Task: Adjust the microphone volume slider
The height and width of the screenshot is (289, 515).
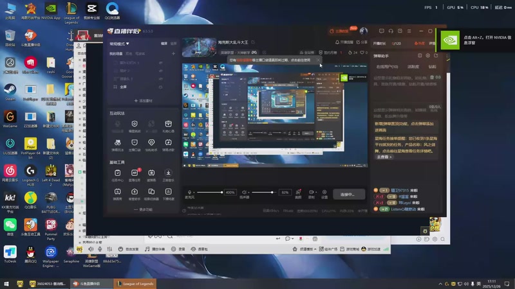Action: coord(210,192)
